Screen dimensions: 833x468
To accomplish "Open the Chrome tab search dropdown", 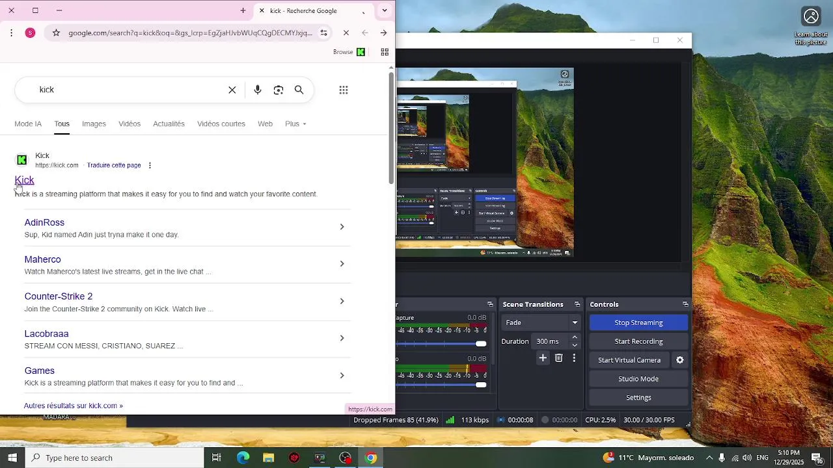I will [x=385, y=10].
